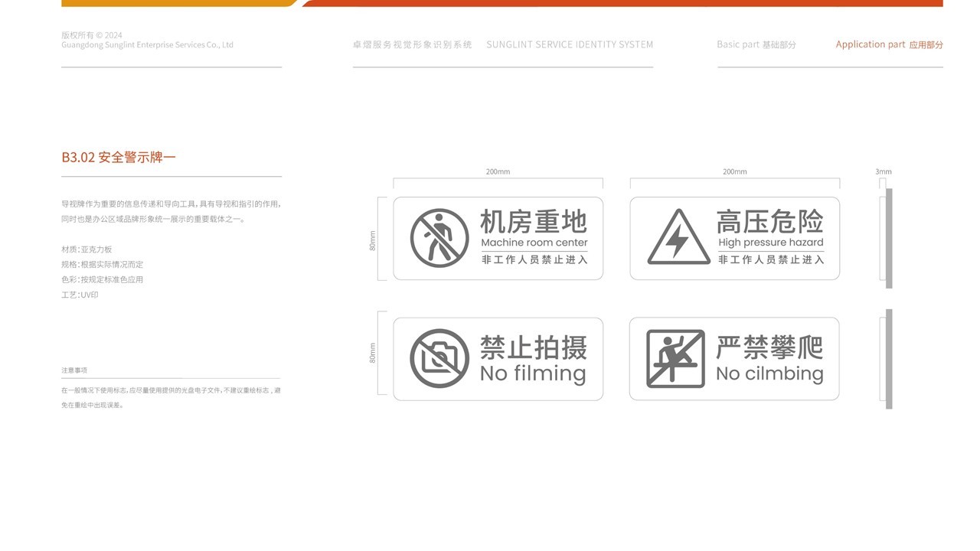Click the crossed-out camera icon on 禁止拍摄 sign
980x551 pixels.
coord(439,358)
